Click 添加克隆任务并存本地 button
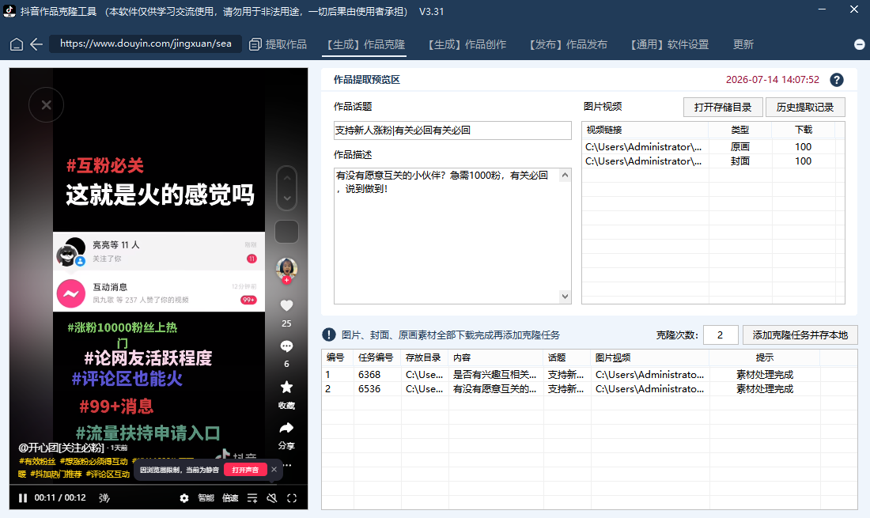Viewport: 870px width, 518px height. (800, 335)
